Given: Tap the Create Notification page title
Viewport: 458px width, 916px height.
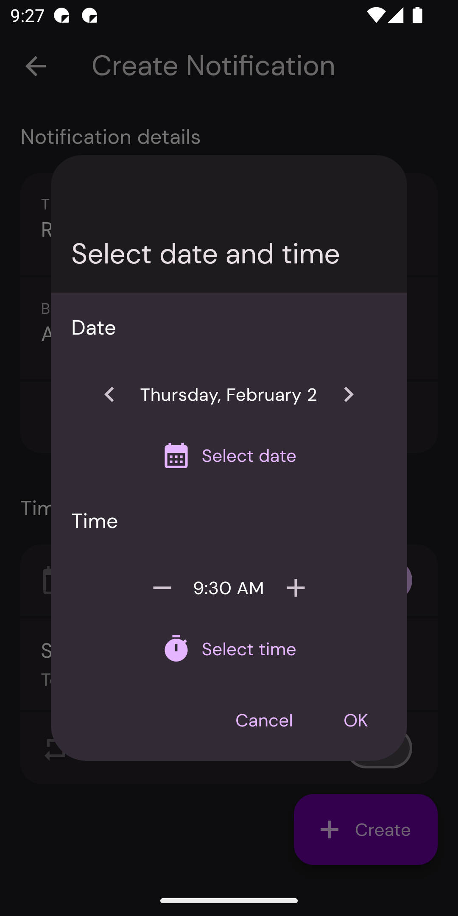Looking at the screenshot, I should [x=213, y=66].
